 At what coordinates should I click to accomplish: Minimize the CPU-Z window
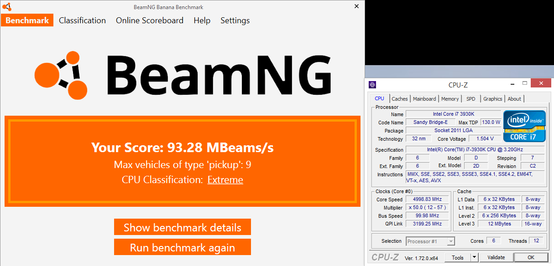pyautogui.click(x=512, y=84)
